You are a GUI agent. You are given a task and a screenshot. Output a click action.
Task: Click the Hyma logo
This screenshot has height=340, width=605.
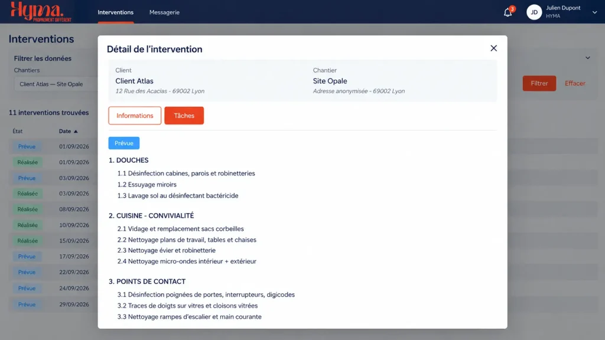click(41, 12)
